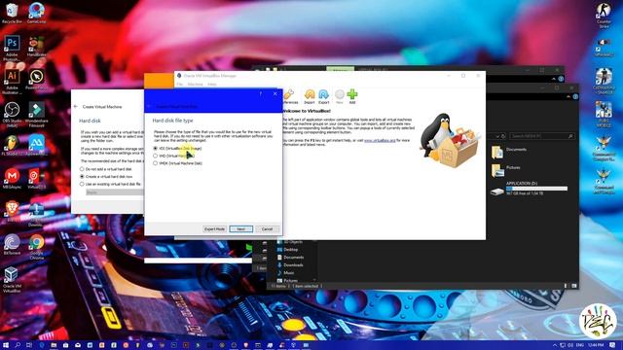This screenshot has width=623, height=350.
Task: Open the Windows Start menu
Action: point(6,345)
